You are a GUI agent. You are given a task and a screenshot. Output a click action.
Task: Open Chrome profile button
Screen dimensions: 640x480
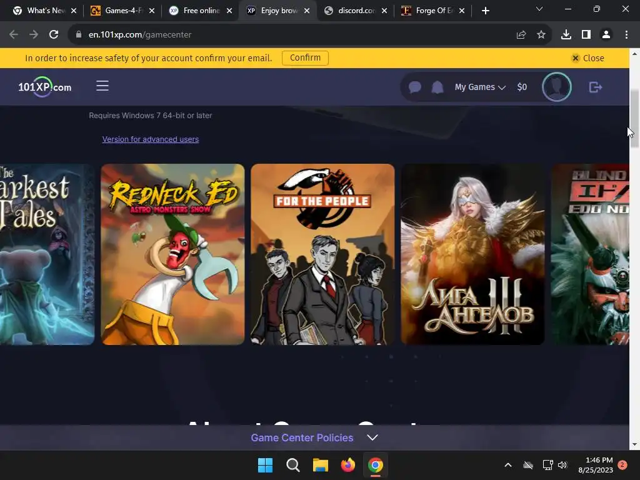(x=606, y=35)
